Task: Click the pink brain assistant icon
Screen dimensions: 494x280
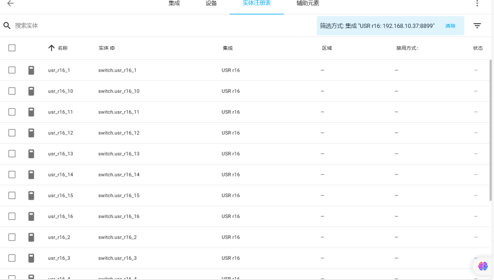Action: (x=483, y=266)
